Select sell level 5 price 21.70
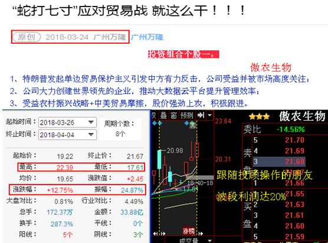 coord(295,140)
